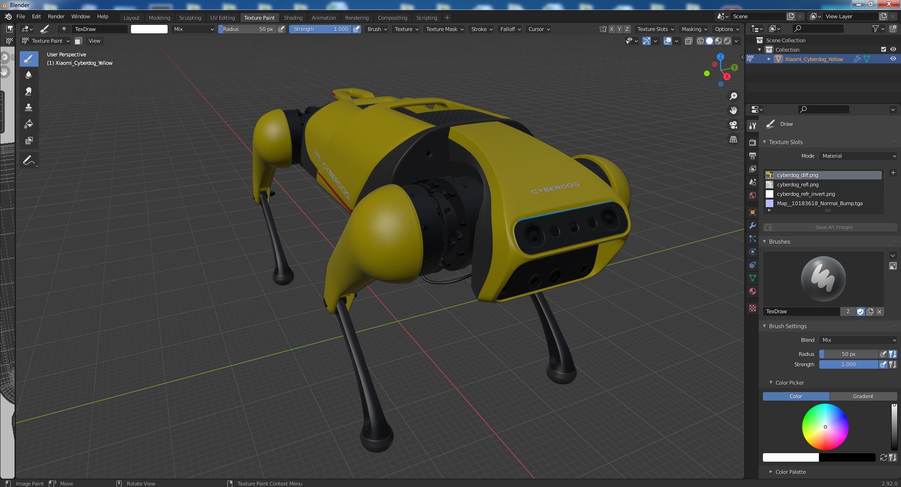Image resolution: width=901 pixels, height=487 pixels.
Task: Toggle Y axis symmetry
Action: point(619,29)
